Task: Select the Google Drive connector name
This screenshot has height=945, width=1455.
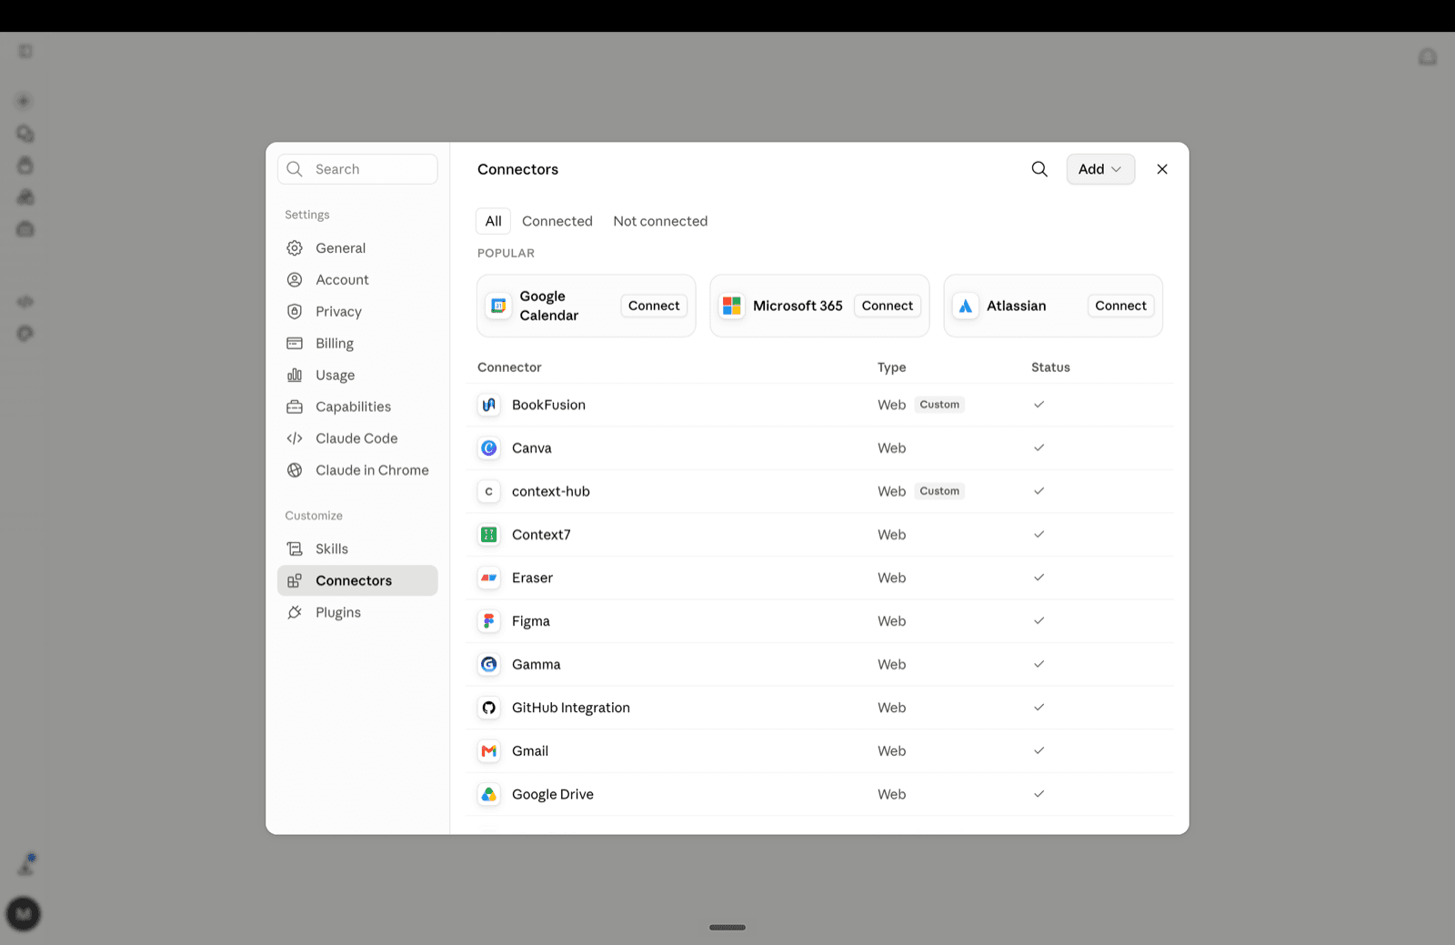Action: click(553, 794)
